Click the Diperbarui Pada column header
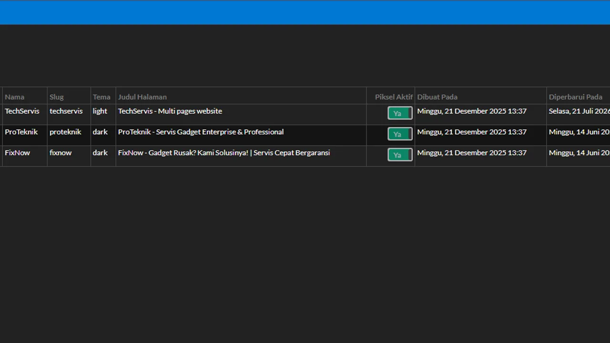Screen dimensions: 610x343 [x=579, y=96]
